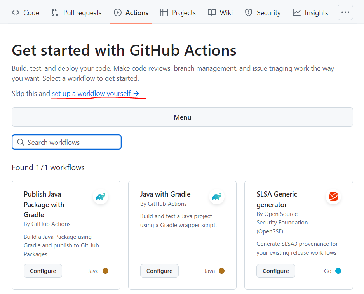Click the Java language dot on Java with Gradle card
This screenshot has height=294, width=364.
pos(222,271)
